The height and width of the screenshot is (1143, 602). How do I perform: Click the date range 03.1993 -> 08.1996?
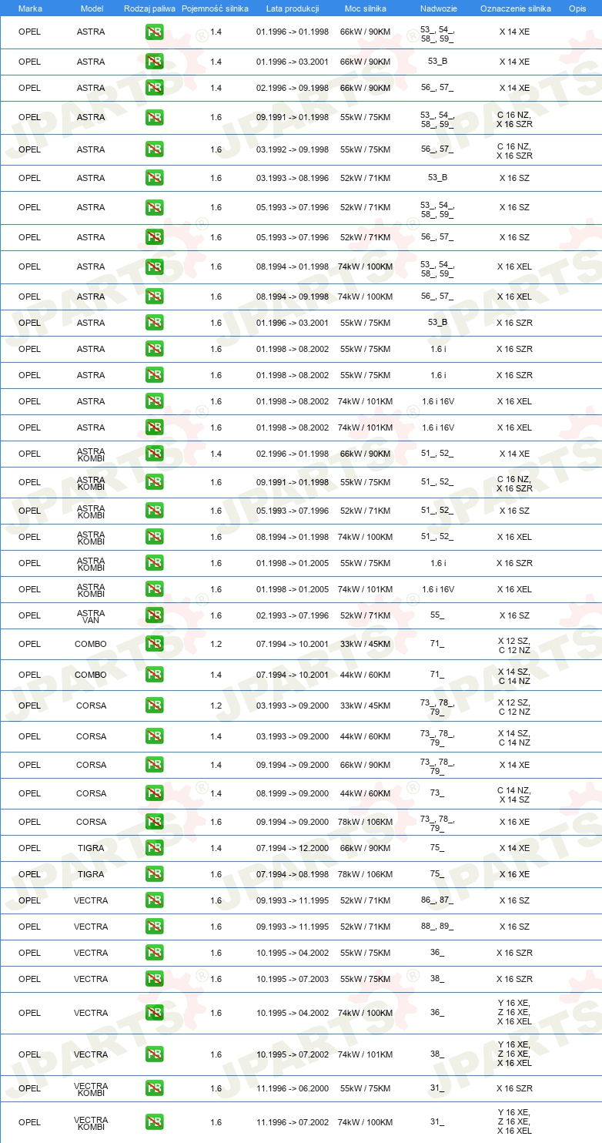(x=293, y=178)
